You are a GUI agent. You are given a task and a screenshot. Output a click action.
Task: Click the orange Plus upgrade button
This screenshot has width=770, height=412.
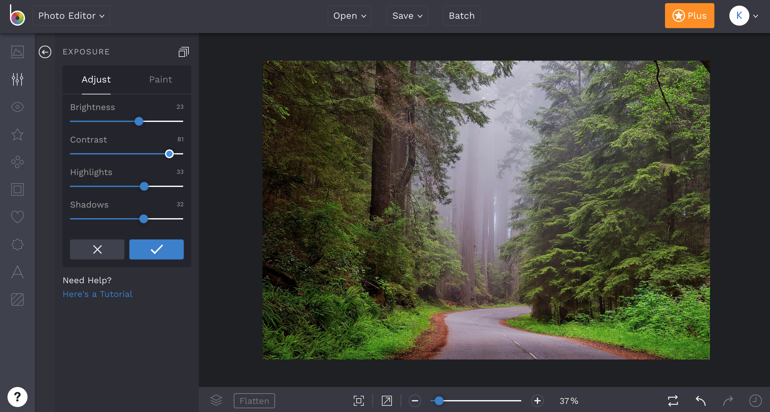tap(690, 16)
